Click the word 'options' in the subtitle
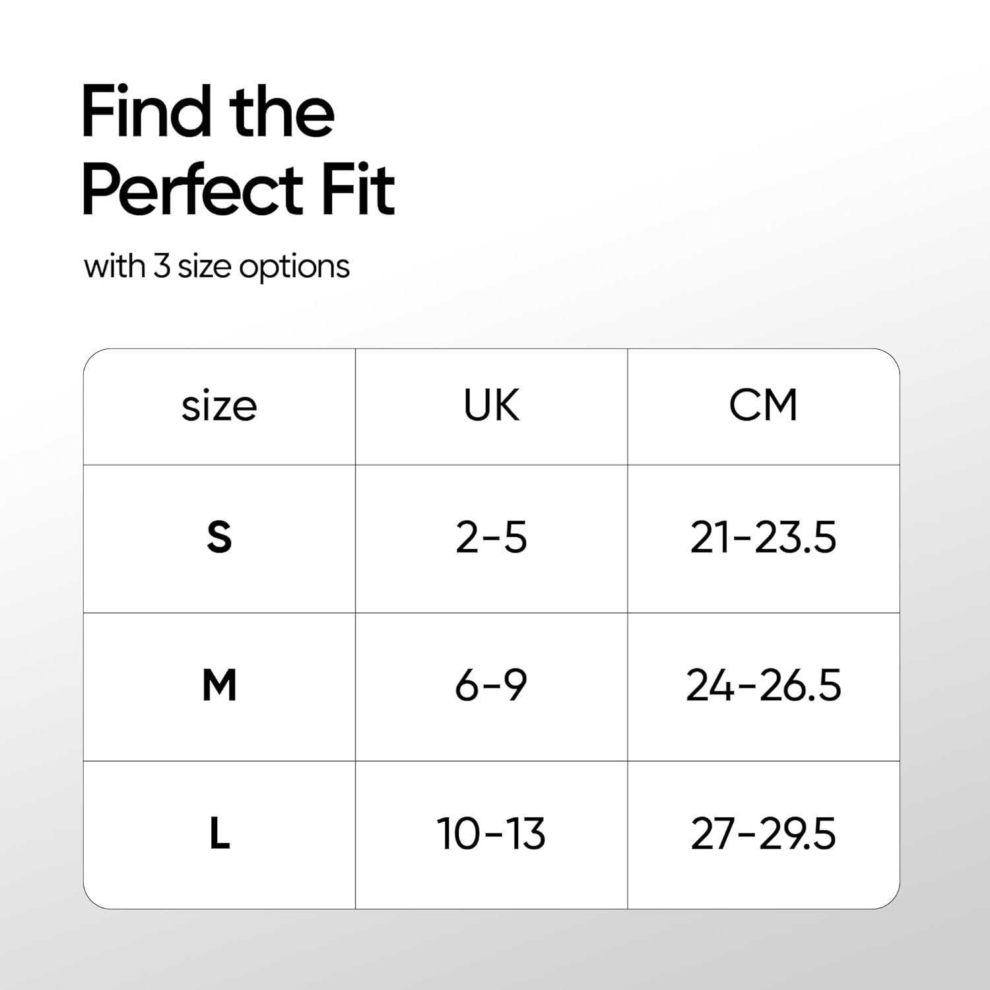The height and width of the screenshot is (990, 990). pyautogui.click(x=294, y=268)
